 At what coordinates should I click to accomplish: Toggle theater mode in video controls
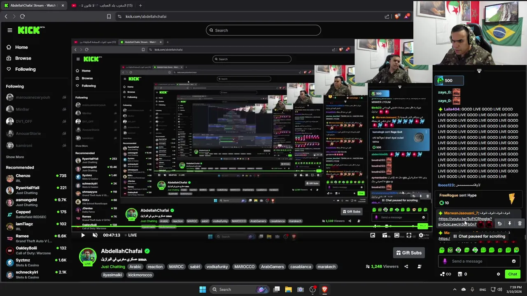tap(396, 235)
